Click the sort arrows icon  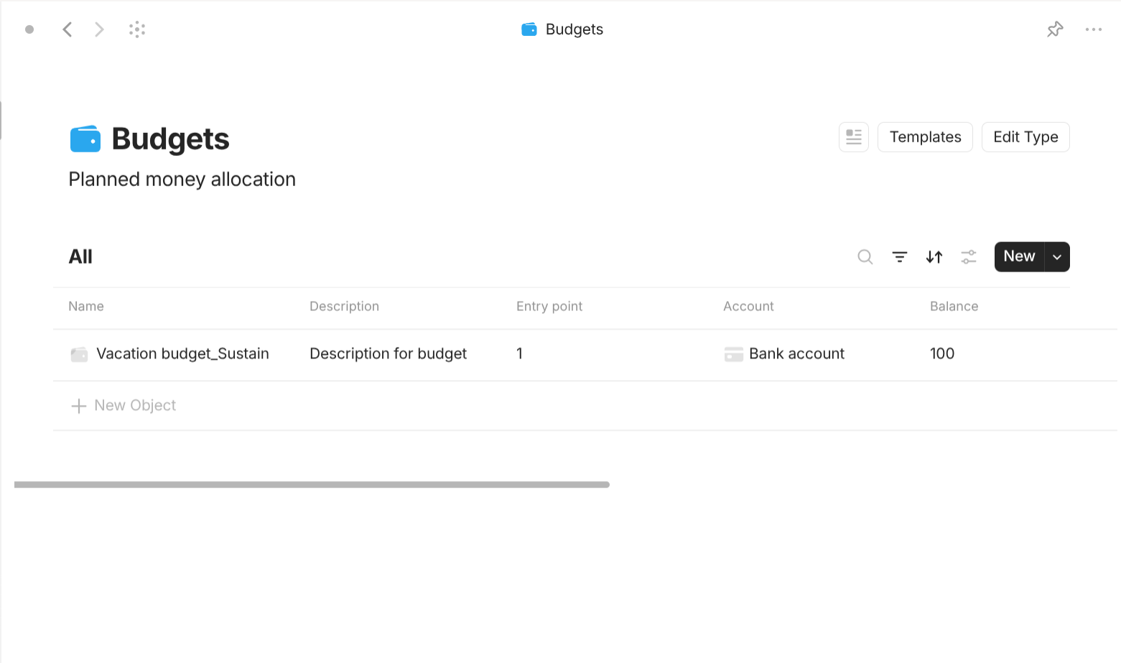(934, 256)
